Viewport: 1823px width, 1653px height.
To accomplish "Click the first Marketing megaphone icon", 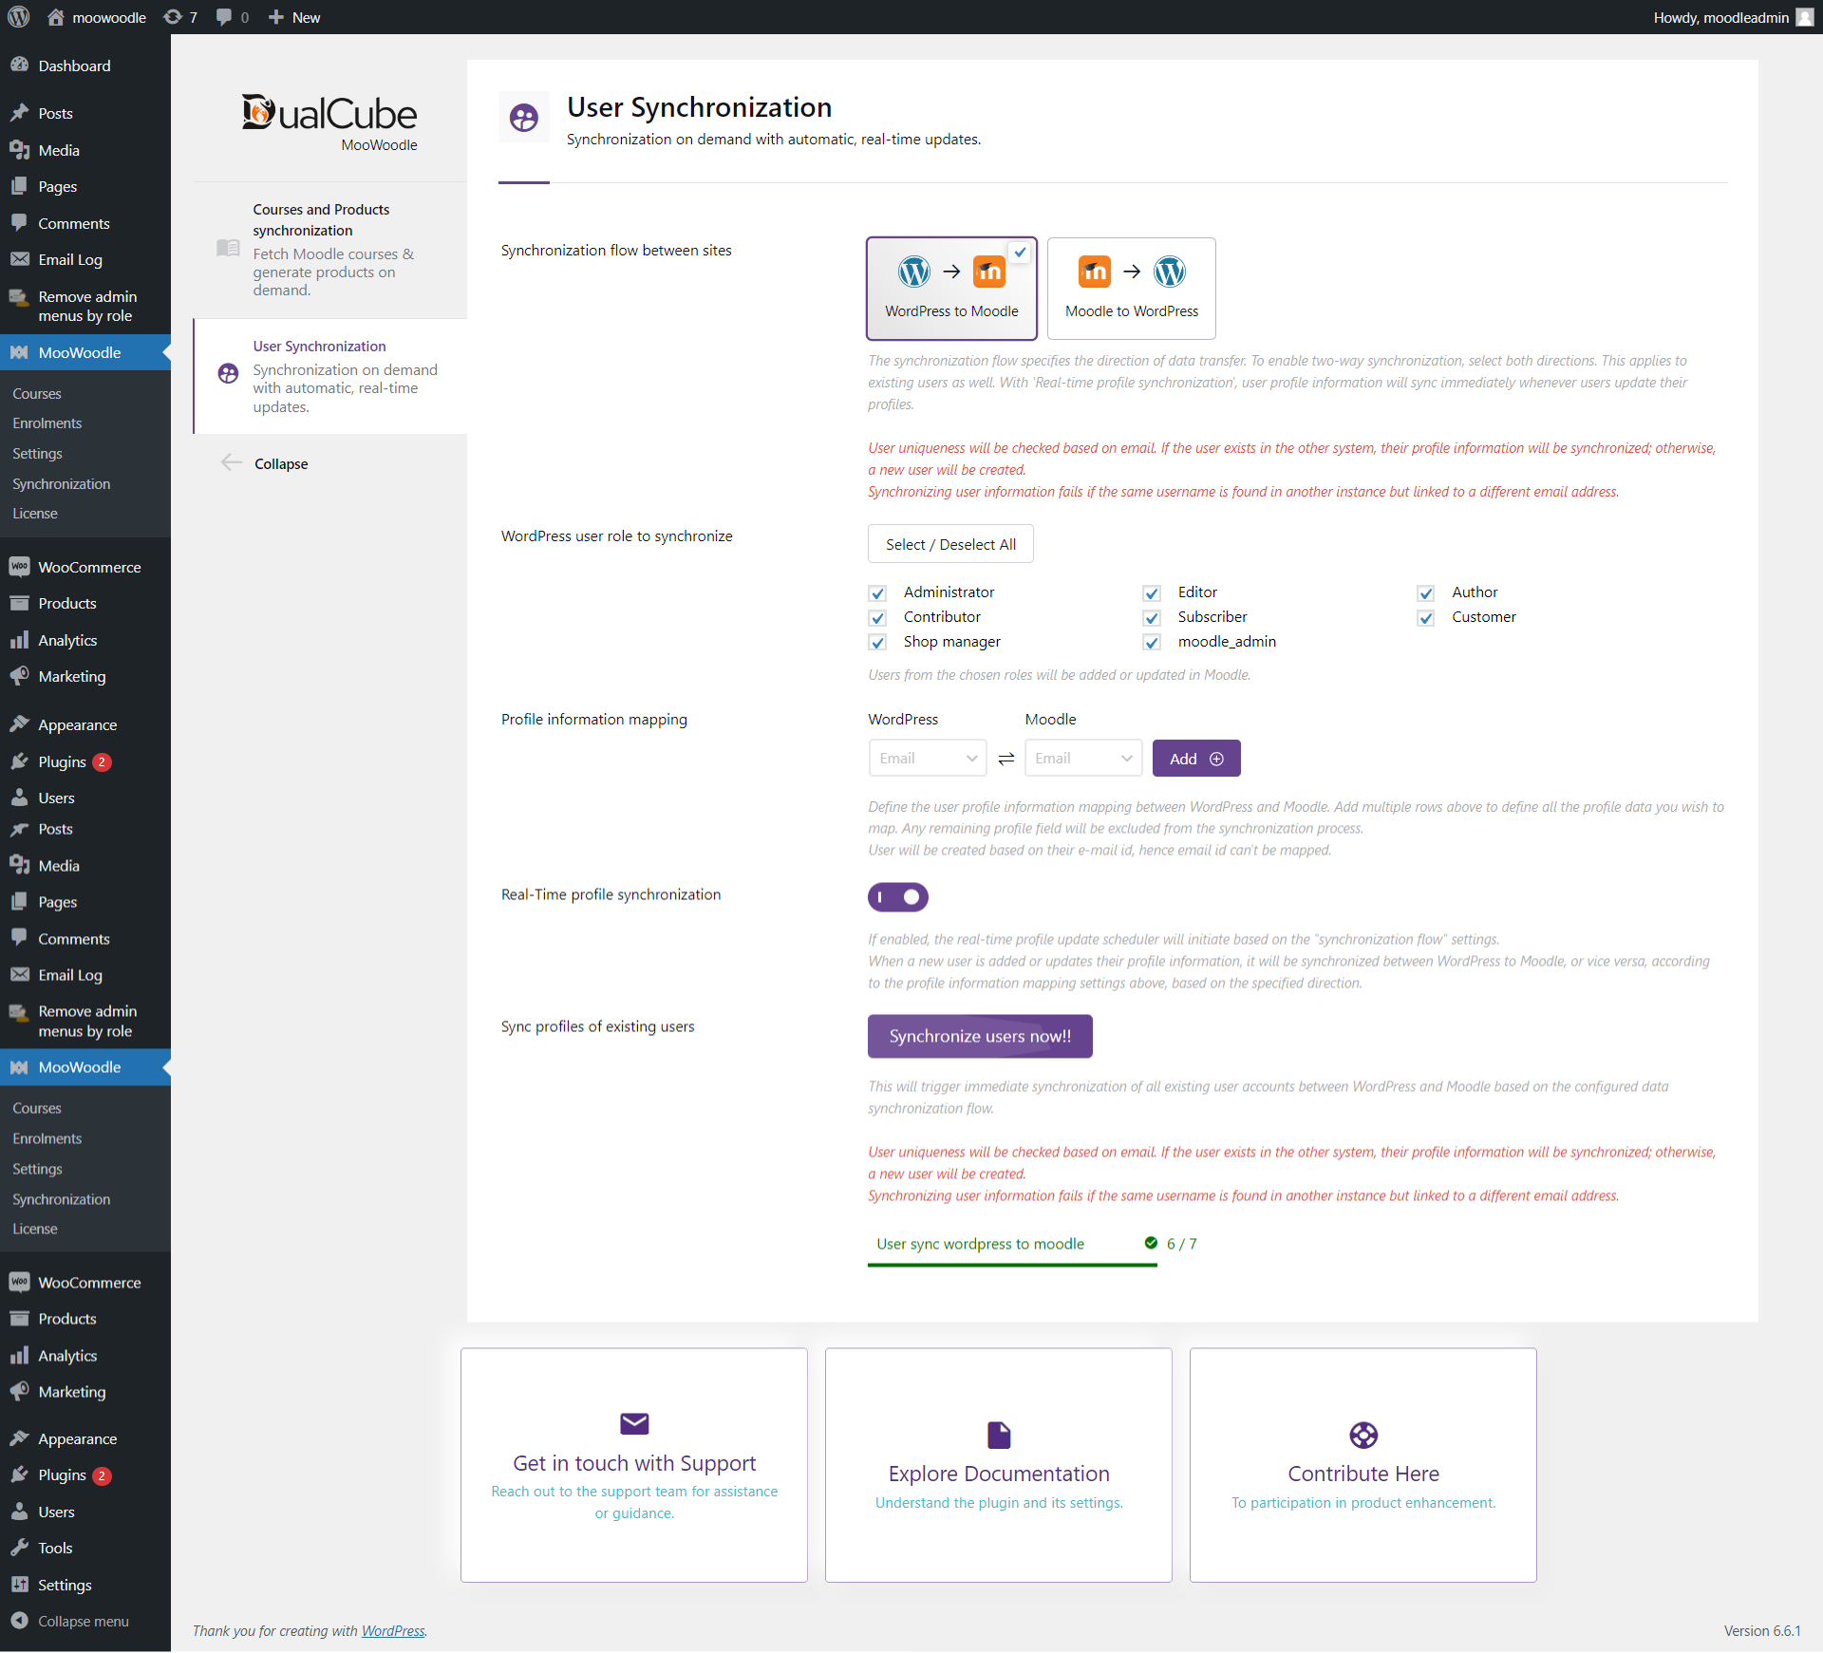I will point(20,676).
